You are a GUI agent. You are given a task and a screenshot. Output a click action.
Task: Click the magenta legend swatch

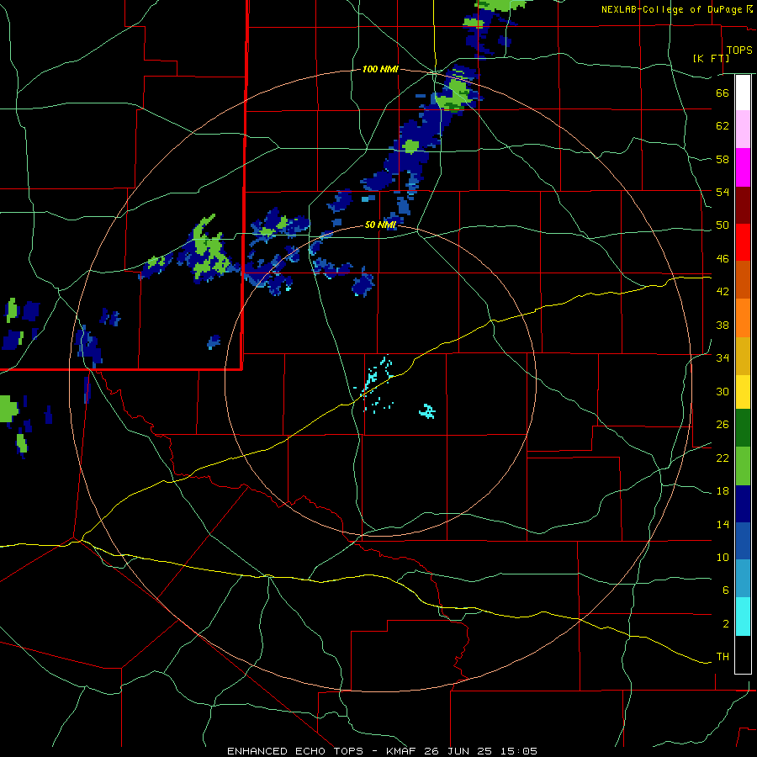743,167
